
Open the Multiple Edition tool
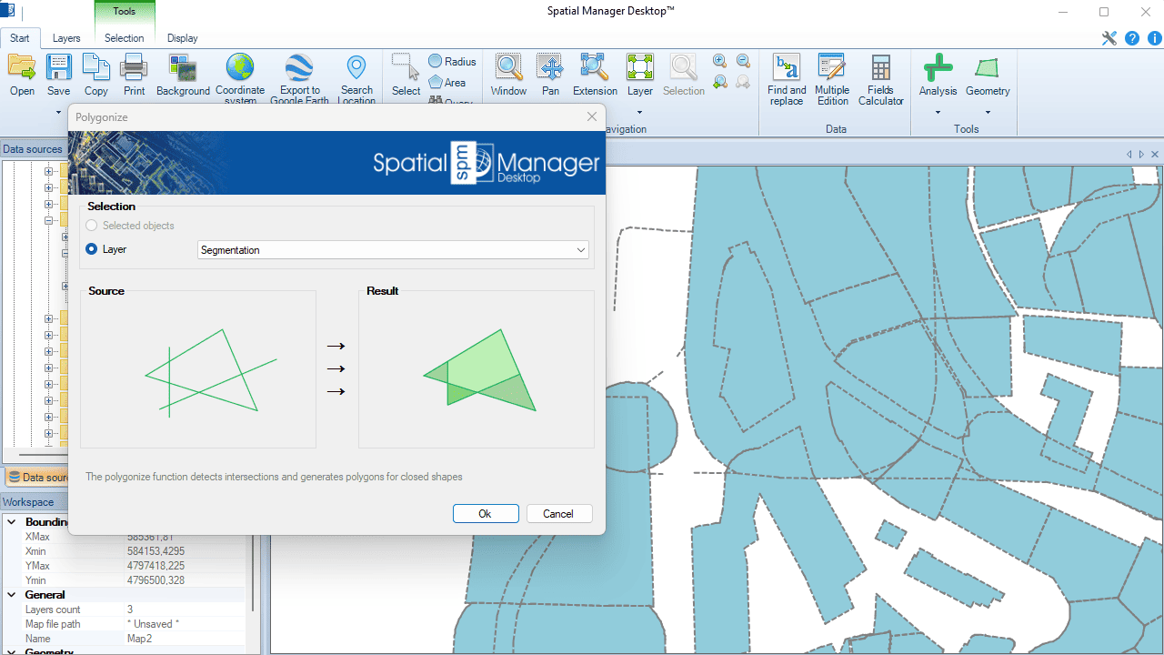[831, 79]
